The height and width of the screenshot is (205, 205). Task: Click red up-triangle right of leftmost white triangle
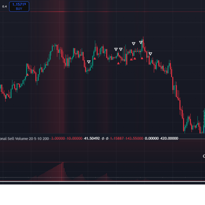95,58
